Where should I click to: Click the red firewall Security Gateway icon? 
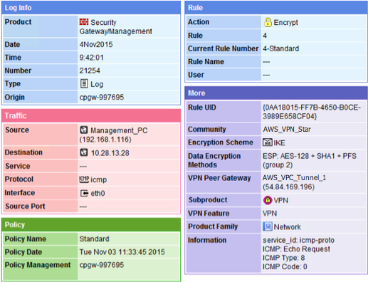tap(84, 22)
